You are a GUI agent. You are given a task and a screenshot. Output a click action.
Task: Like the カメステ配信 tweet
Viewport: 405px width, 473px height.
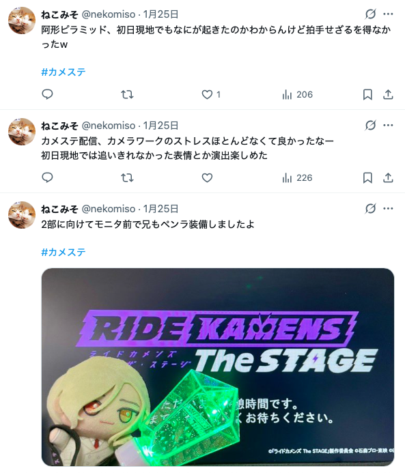pos(207,178)
